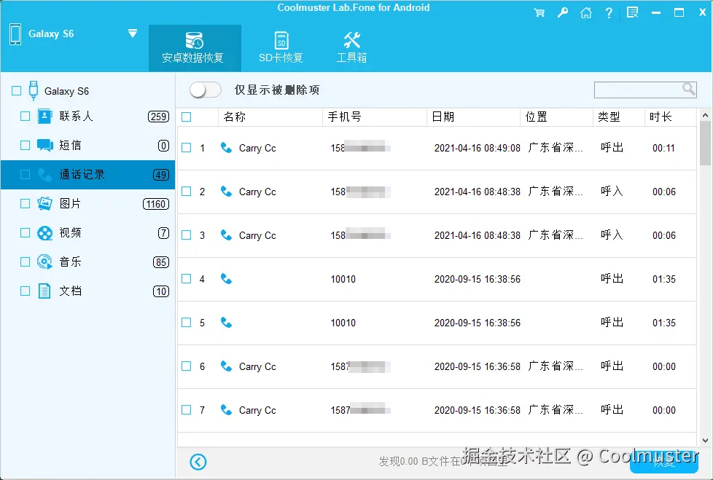Viewport: 713px width, 480px height.
Task: Click the 音乐 music icon in sidebar
Action: 44,261
